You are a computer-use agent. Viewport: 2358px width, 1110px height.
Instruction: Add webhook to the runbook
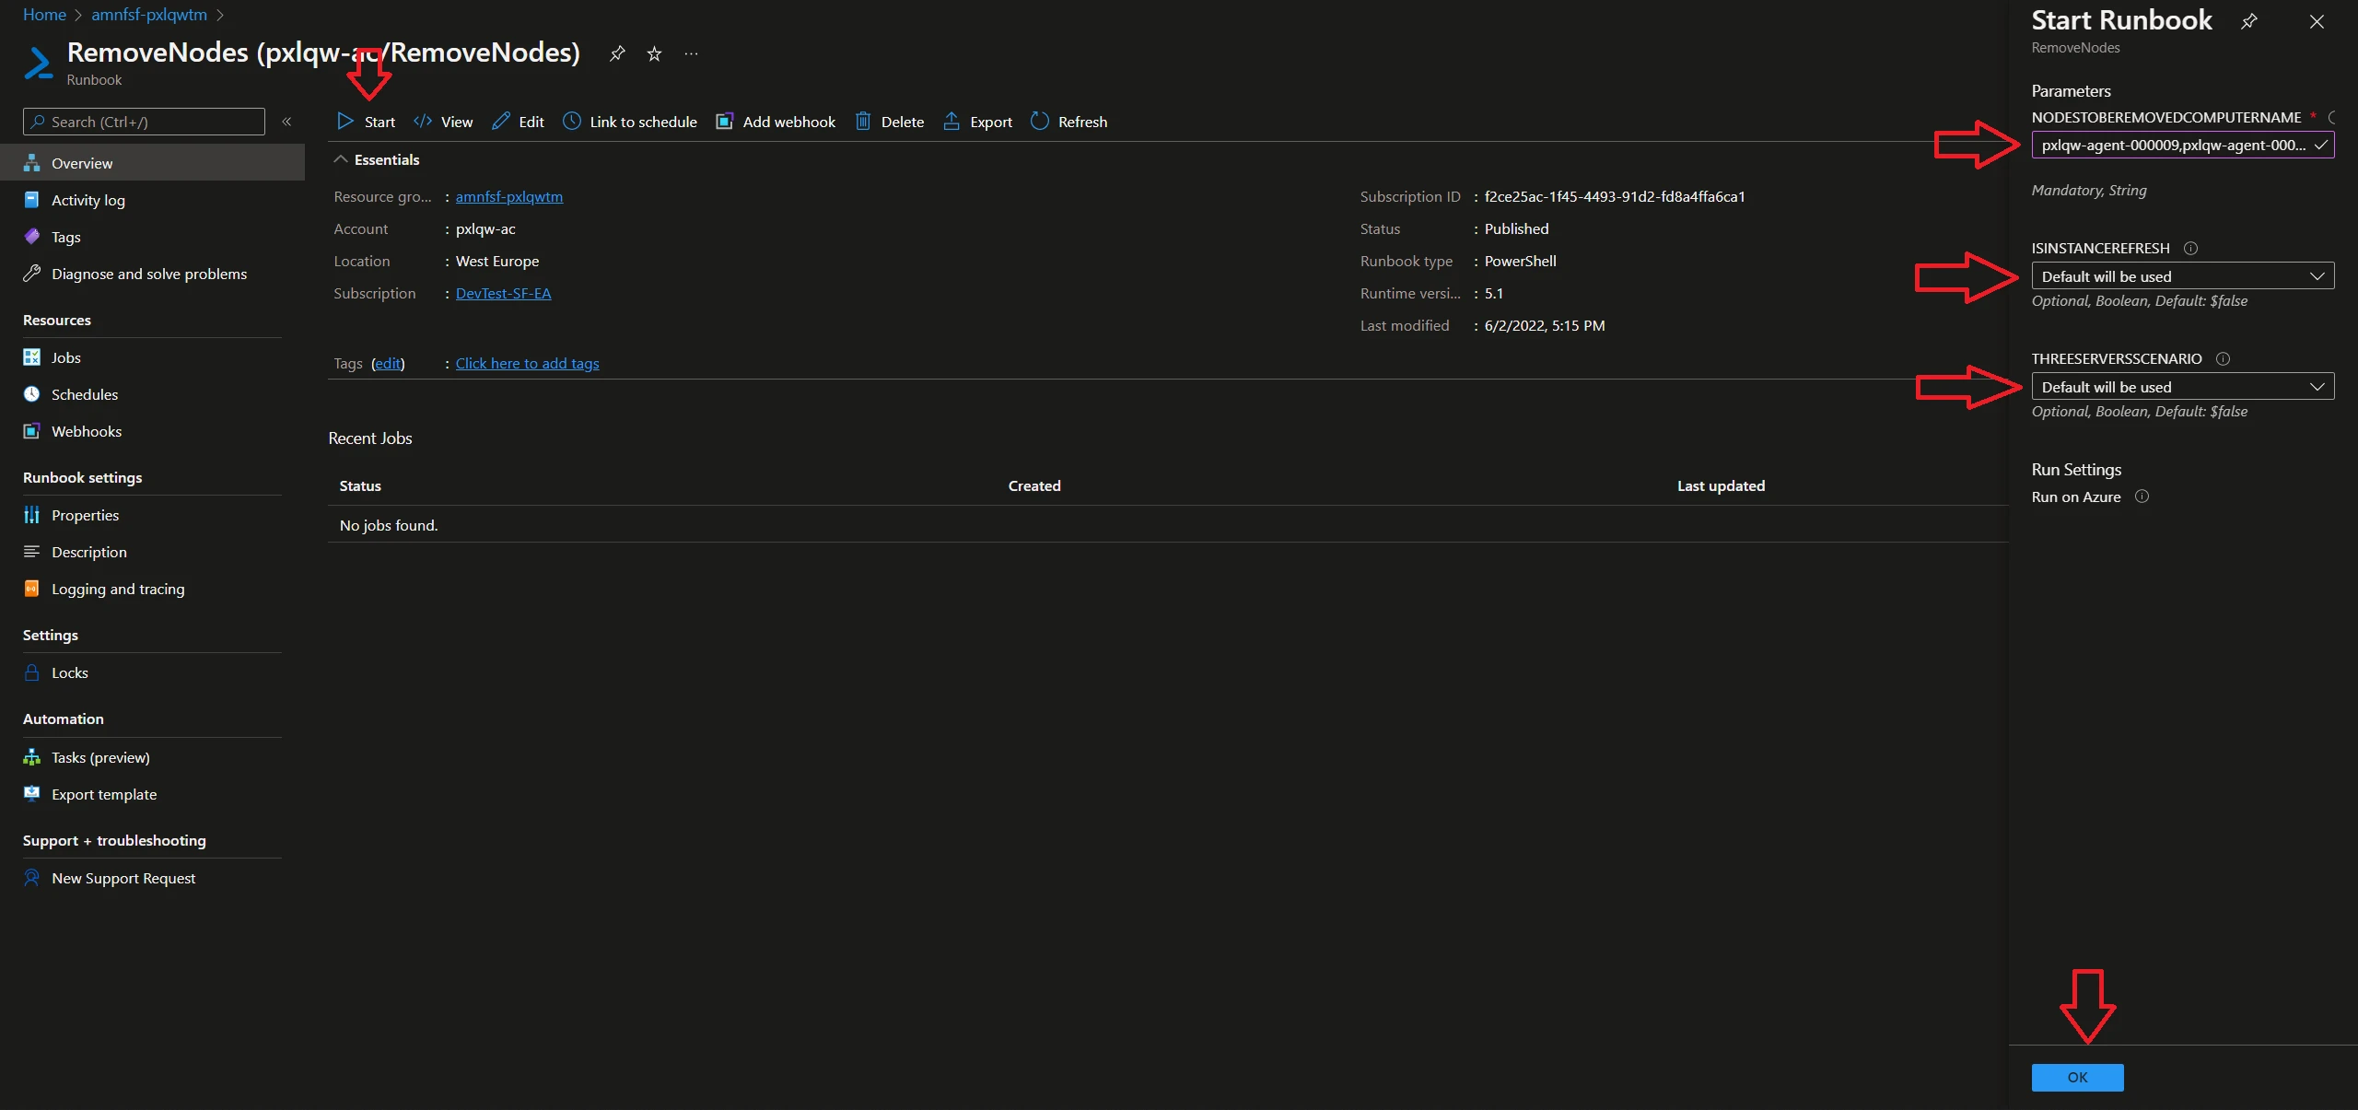tap(776, 122)
